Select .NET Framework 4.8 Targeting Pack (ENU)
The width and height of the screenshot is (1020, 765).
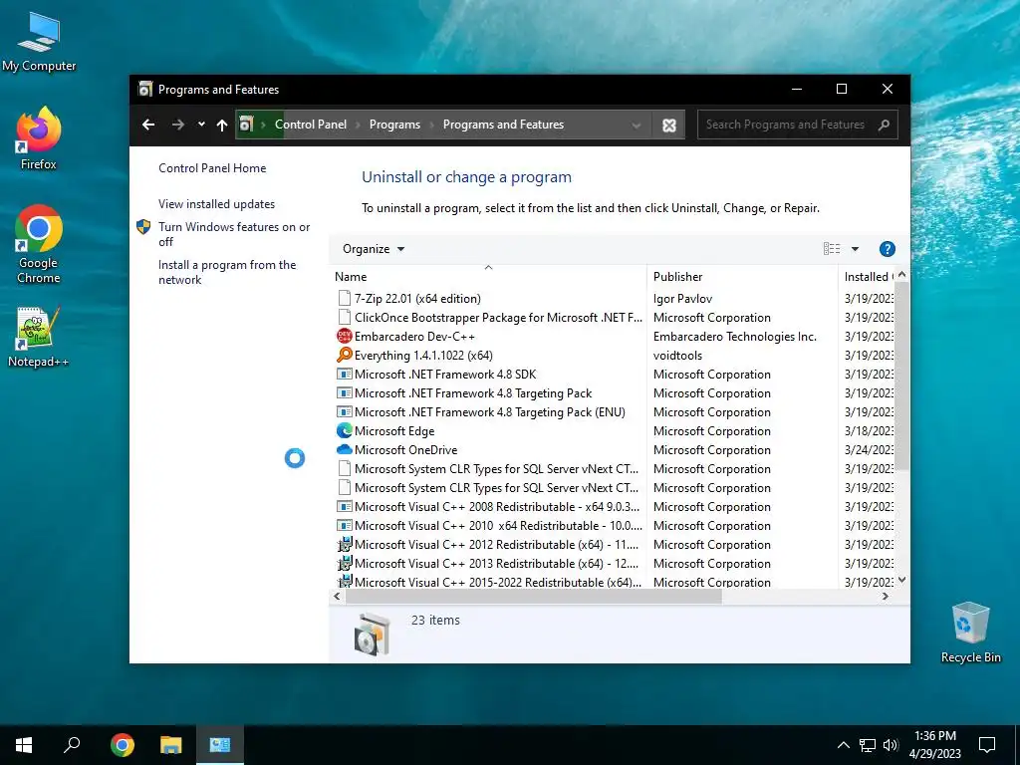(x=489, y=411)
